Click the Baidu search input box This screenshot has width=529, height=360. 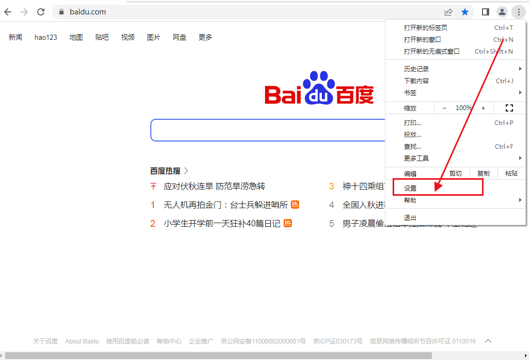point(268,130)
